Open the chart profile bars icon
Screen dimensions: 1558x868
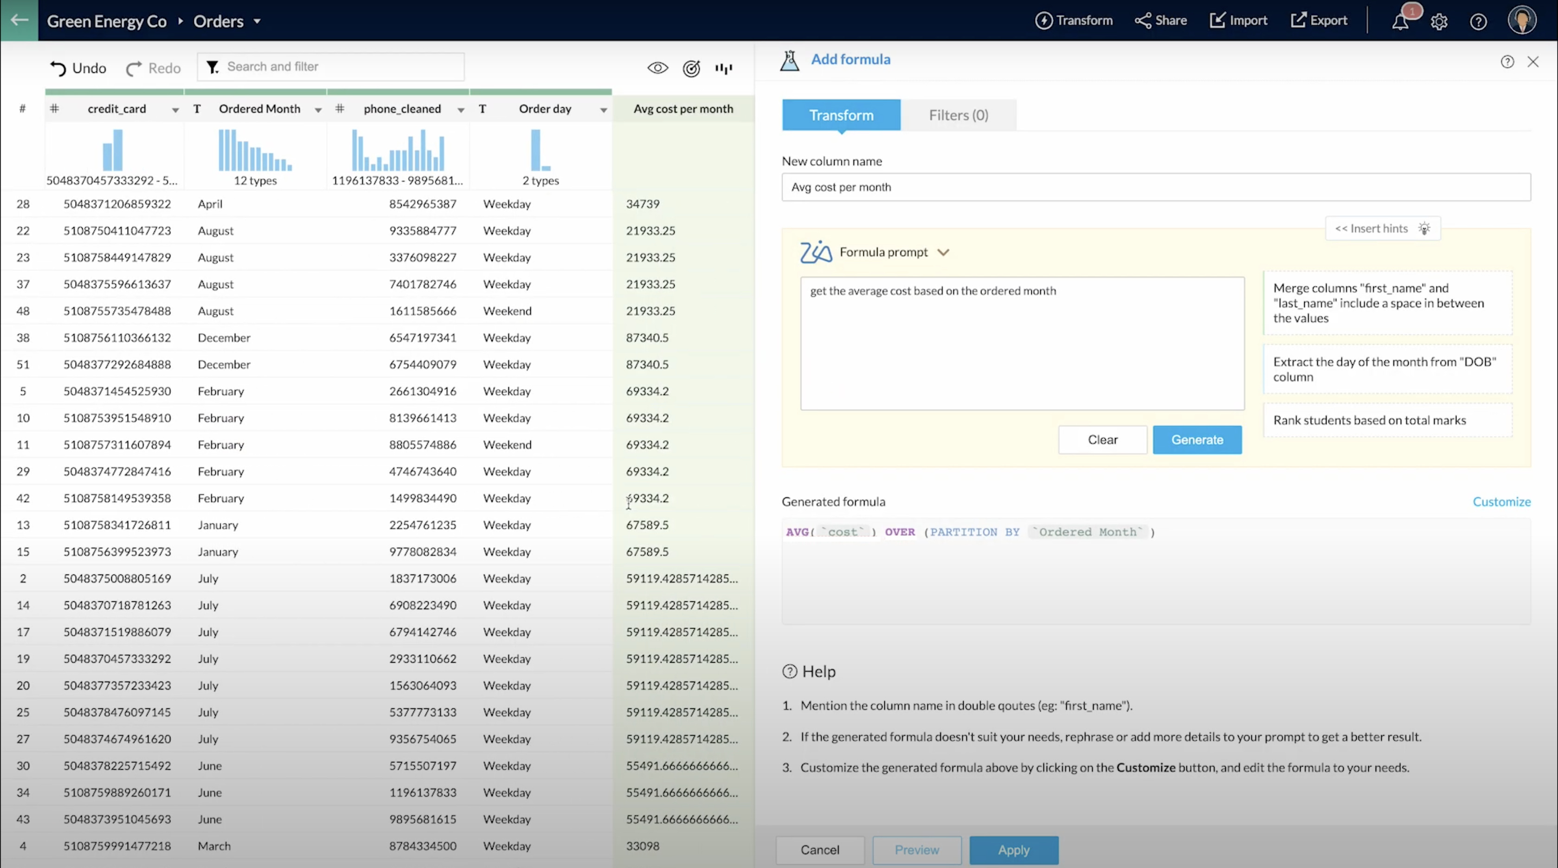723,68
